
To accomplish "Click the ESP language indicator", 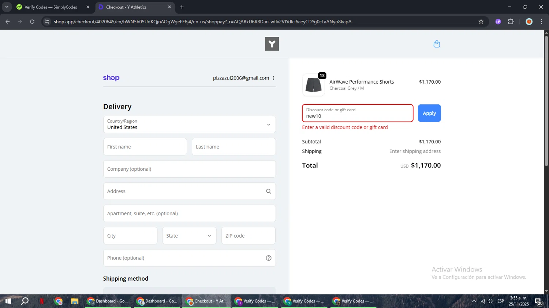I will (501, 301).
